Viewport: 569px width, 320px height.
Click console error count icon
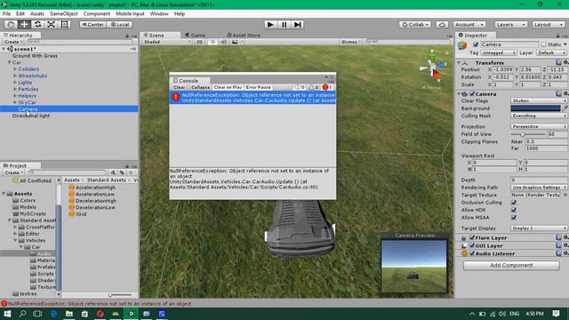(x=327, y=87)
